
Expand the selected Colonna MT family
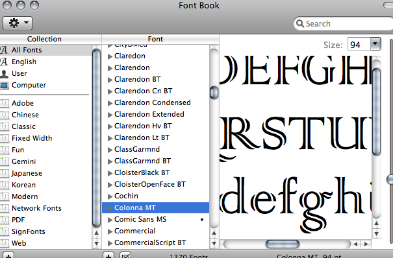110,208
